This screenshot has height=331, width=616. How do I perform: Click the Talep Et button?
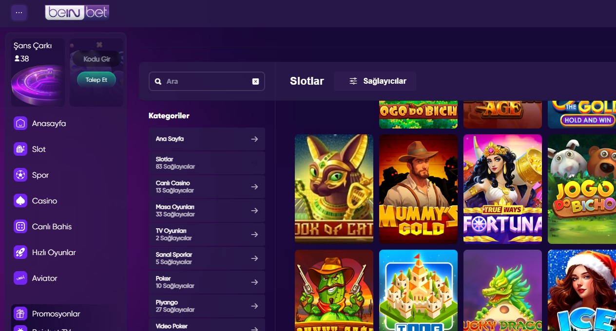96,80
